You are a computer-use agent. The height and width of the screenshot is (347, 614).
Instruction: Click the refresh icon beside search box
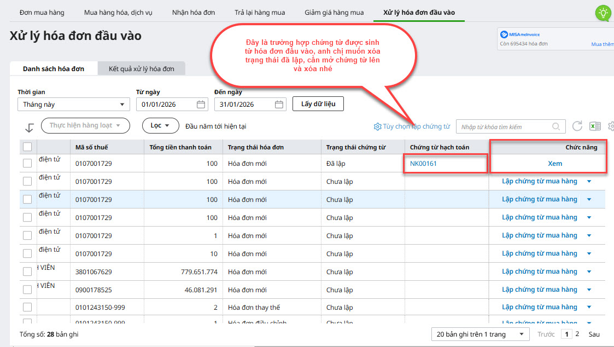pyautogui.click(x=577, y=126)
